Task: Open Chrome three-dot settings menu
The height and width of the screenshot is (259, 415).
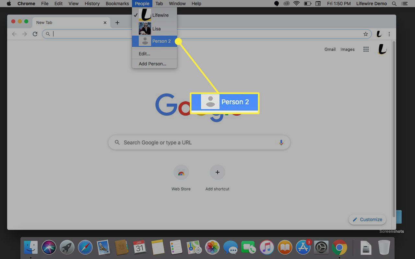Action: click(x=389, y=34)
